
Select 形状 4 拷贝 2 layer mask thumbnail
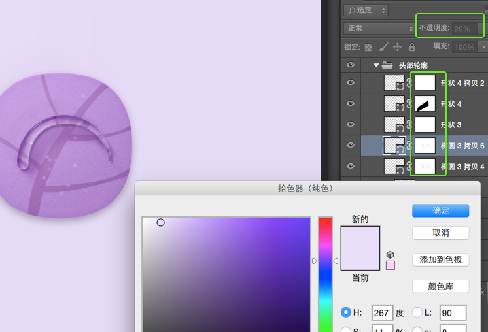click(425, 83)
